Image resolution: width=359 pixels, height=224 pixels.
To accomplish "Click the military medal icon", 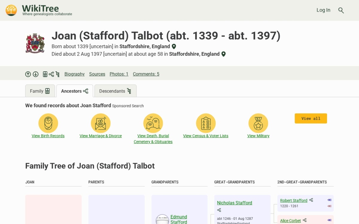I will click(x=258, y=123).
